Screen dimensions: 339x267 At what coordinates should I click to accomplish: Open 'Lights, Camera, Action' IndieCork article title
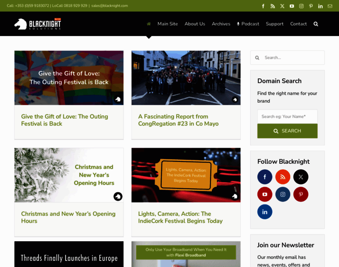180,218
